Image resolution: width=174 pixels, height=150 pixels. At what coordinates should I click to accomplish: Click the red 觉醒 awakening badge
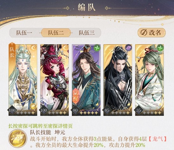point(76,96)
